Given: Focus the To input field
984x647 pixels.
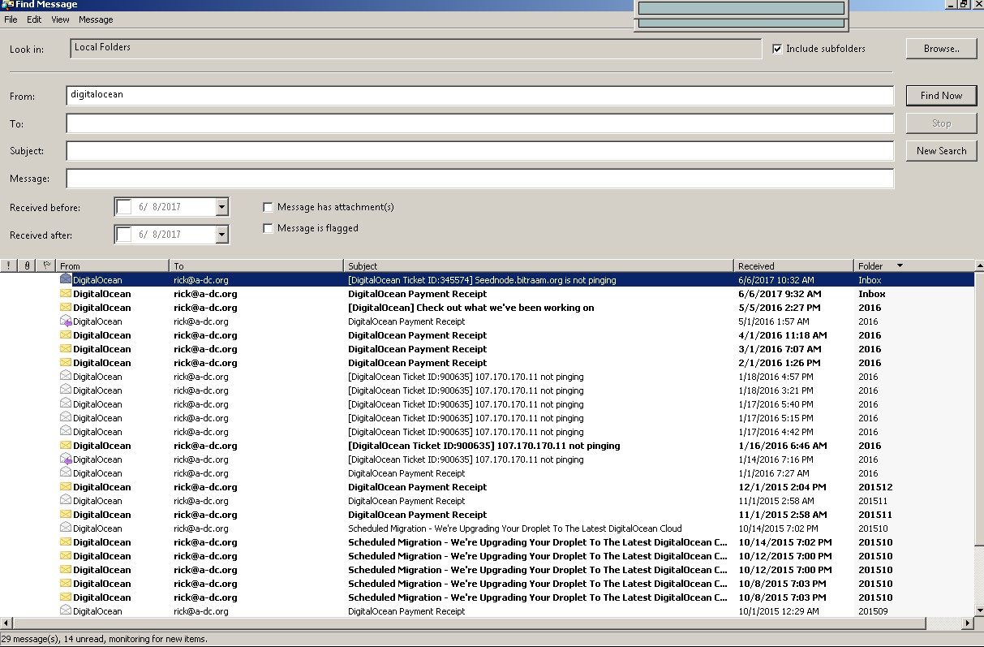Looking at the screenshot, I should pyautogui.click(x=479, y=123).
